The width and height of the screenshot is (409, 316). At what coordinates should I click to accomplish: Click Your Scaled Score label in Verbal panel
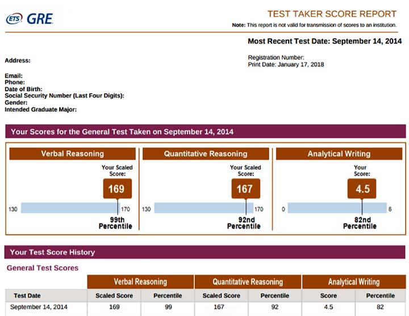coord(117,171)
